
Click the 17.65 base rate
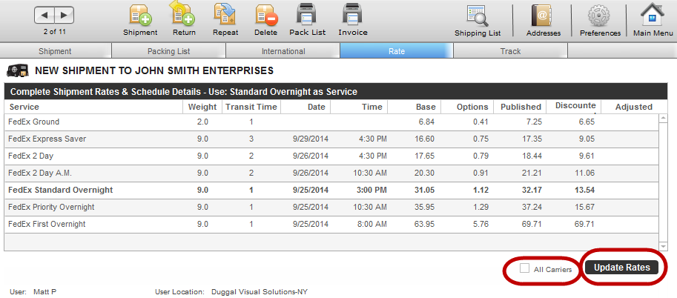click(x=424, y=156)
